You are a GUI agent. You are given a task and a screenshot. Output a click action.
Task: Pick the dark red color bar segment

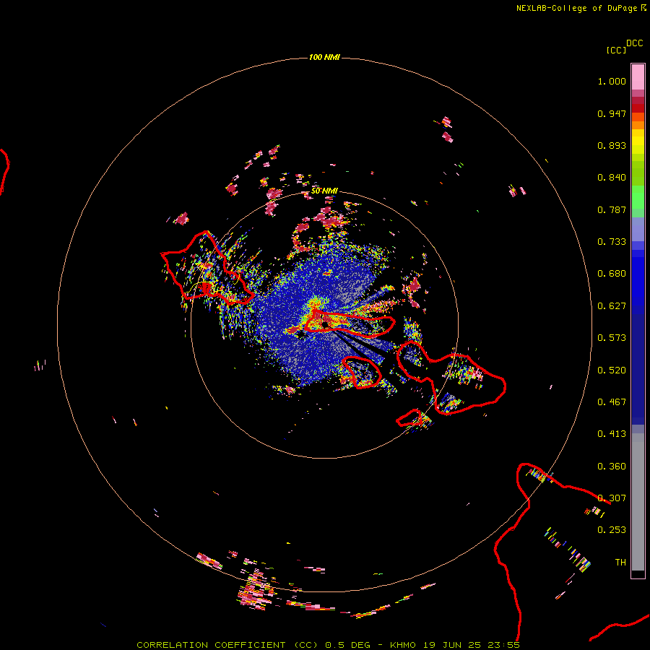638,108
